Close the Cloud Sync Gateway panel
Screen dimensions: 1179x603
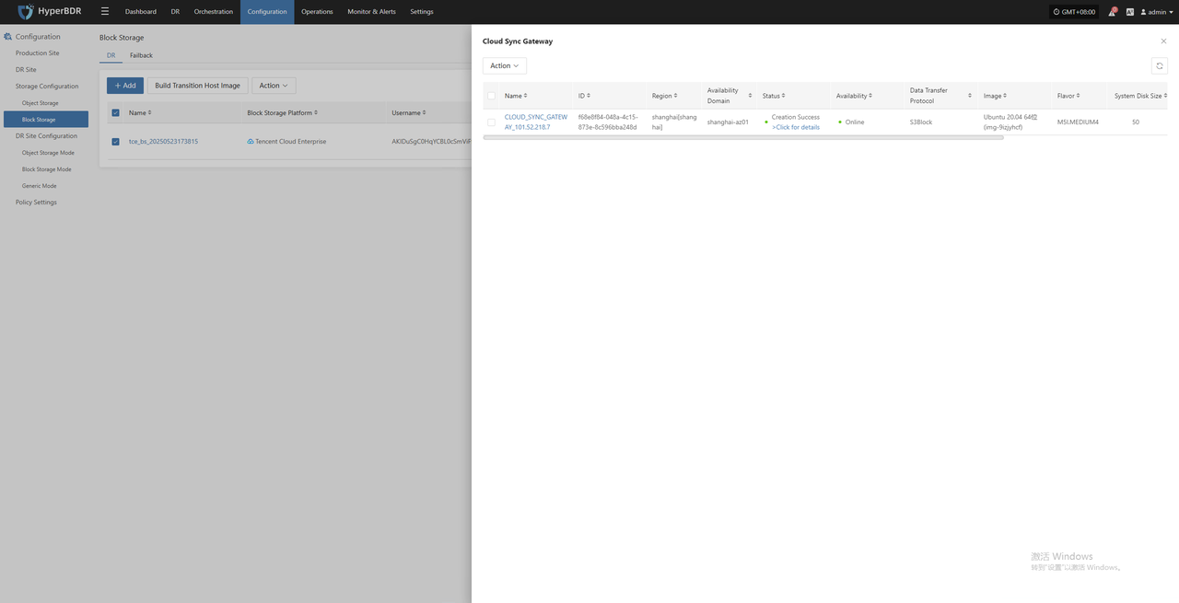(1163, 41)
